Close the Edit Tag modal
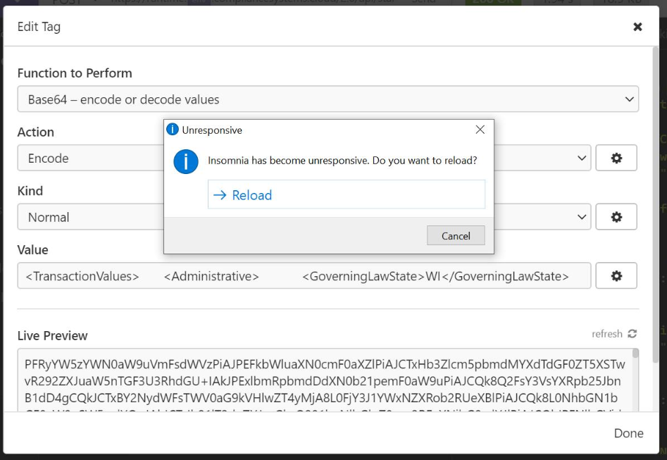 pyautogui.click(x=637, y=27)
